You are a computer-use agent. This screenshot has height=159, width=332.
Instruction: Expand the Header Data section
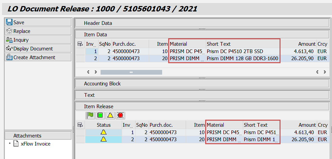[201, 23]
